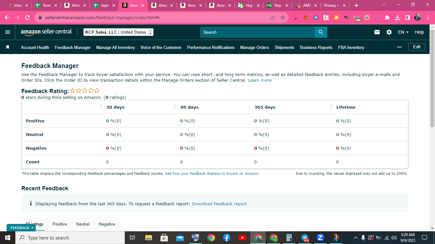Open Account Health in navigation bar
Image resolution: width=435 pixels, height=244 pixels.
(35, 47)
